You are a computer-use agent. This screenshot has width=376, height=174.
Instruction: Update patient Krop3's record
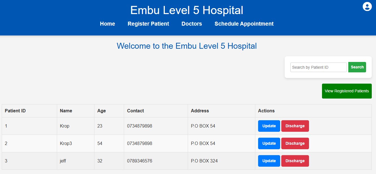pyautogui.click(x=269, y=143)
